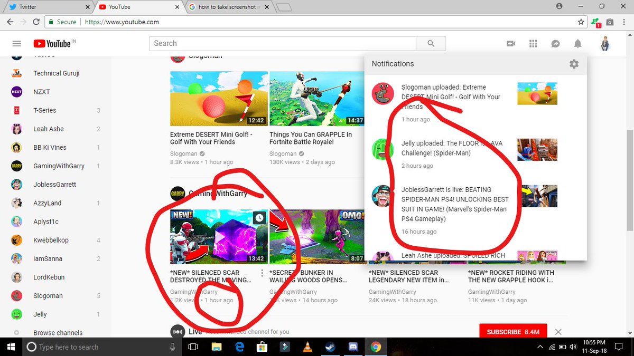The image size is (634, 356).
Task: Reload the page with Chrome's refresh icon
Action: (x=36, y=22)
